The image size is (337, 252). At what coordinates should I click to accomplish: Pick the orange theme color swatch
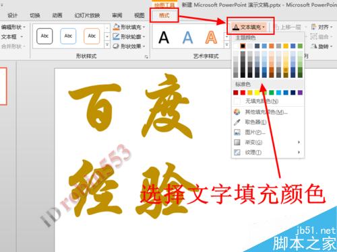272,46
